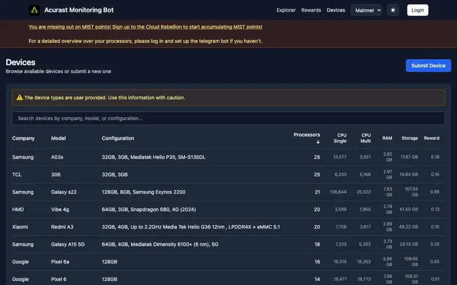Click Acurast Monitoring Bot title

point(79,10)
